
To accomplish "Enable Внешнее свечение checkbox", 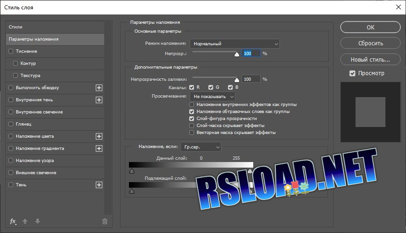I will click(11, 173).
